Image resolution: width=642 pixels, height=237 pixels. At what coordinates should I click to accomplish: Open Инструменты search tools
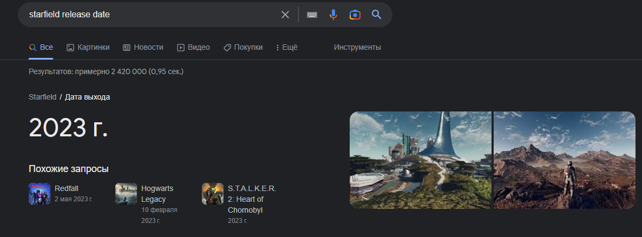[357, 48]
